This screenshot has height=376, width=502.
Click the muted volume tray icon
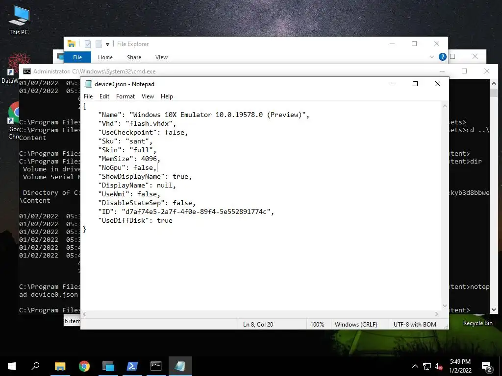click(x=438, y=366)
